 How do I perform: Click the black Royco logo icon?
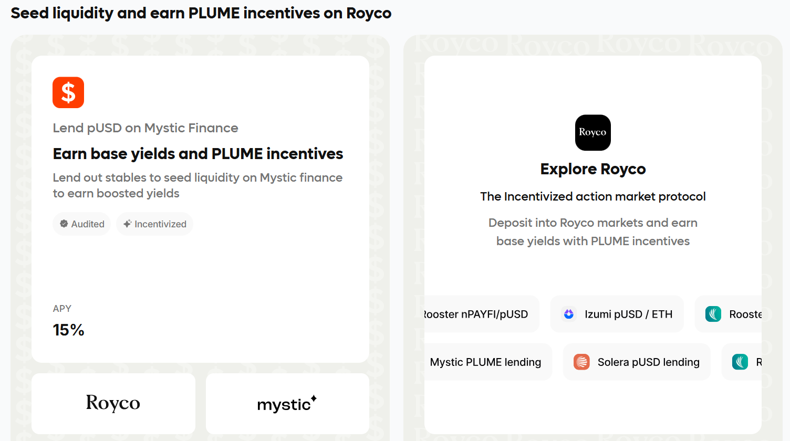pos(592,132)
